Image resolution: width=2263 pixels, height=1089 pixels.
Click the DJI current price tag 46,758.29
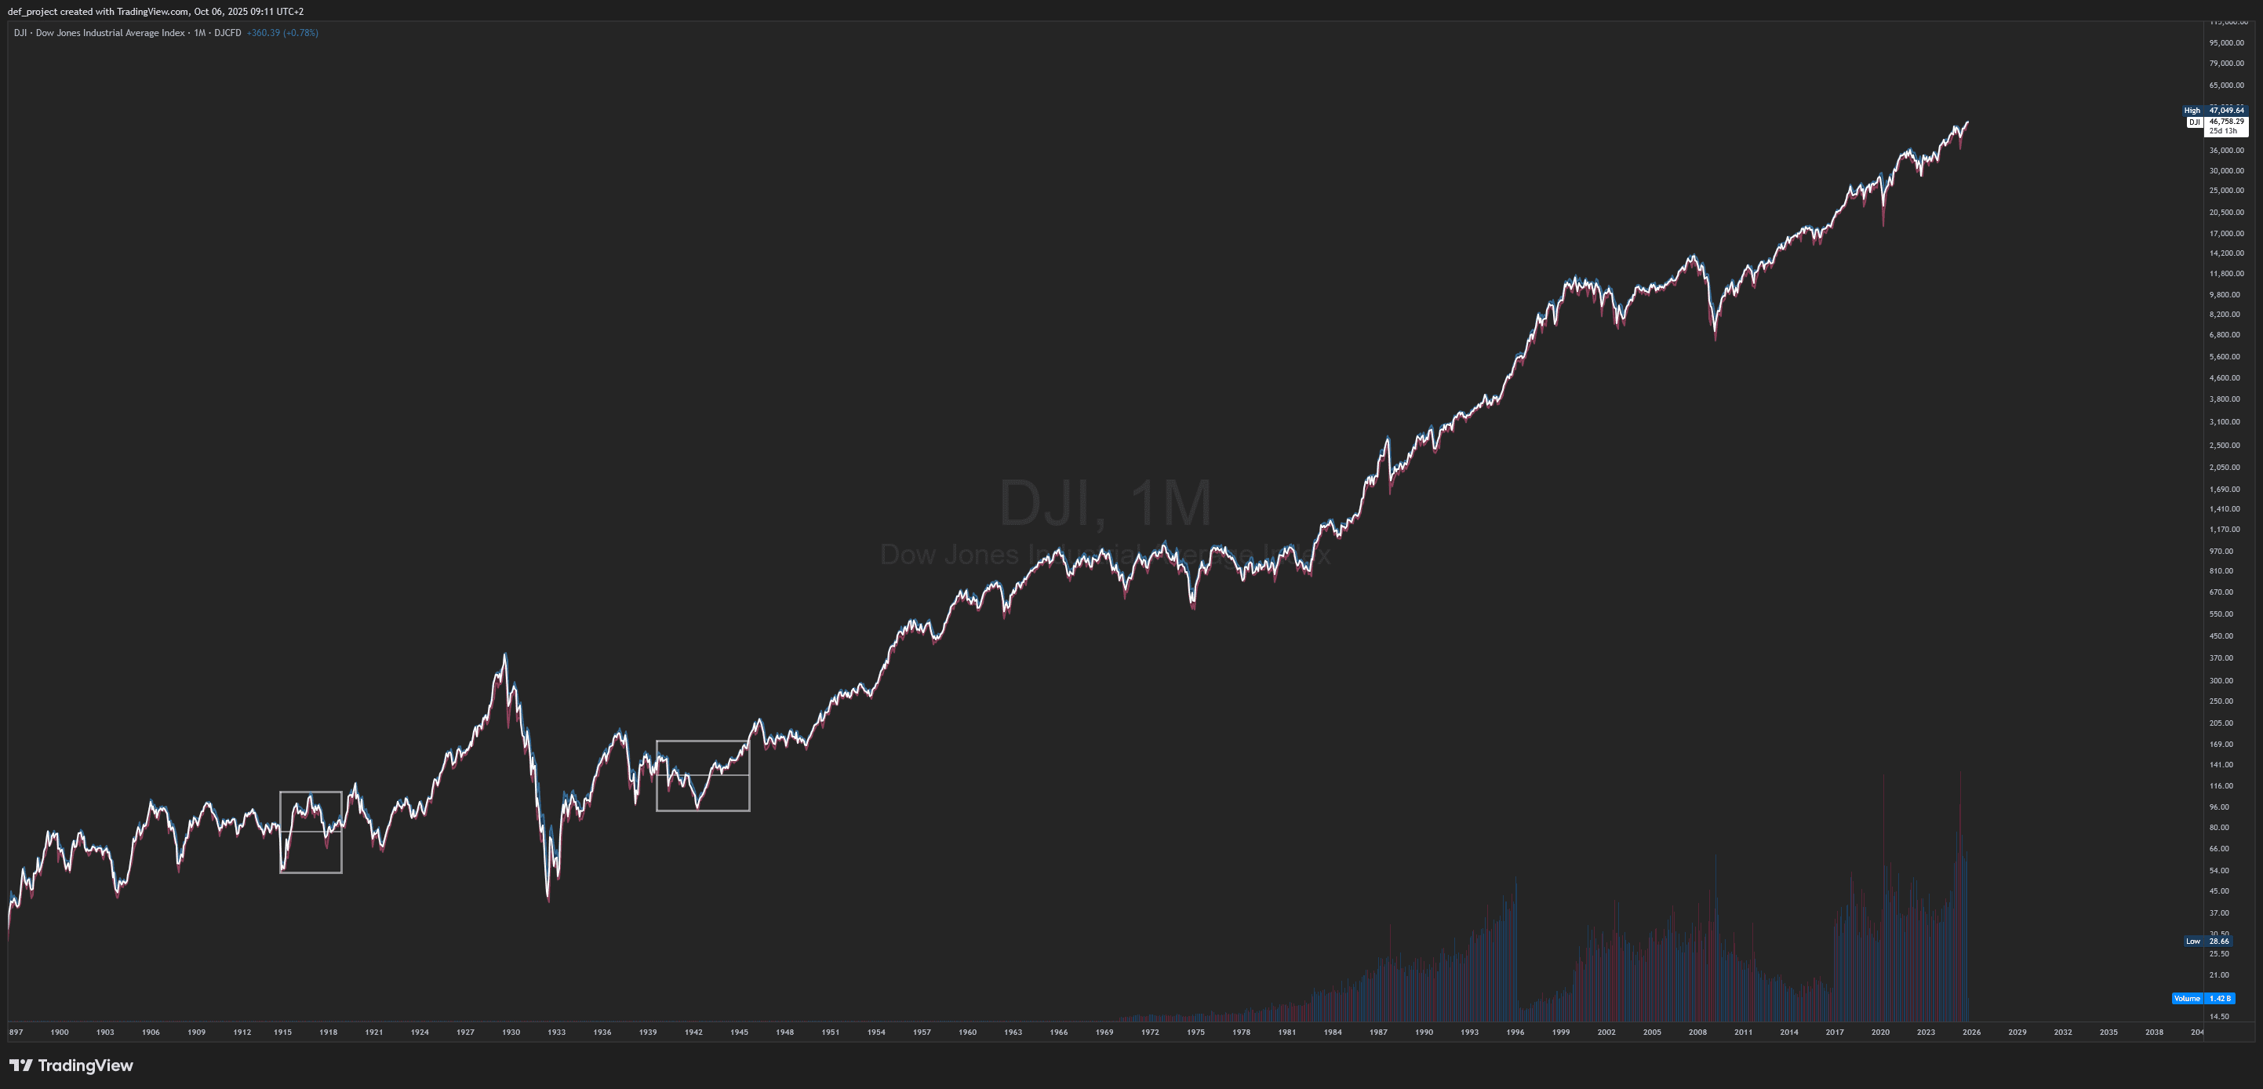point(2225,122)
